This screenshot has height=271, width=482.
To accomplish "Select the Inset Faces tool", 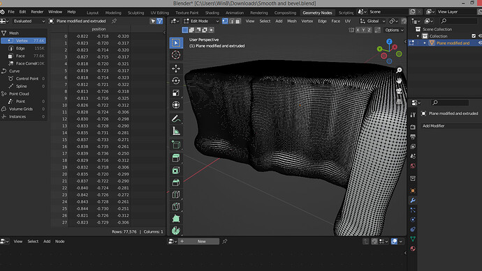I will click(x=176, y=170).
